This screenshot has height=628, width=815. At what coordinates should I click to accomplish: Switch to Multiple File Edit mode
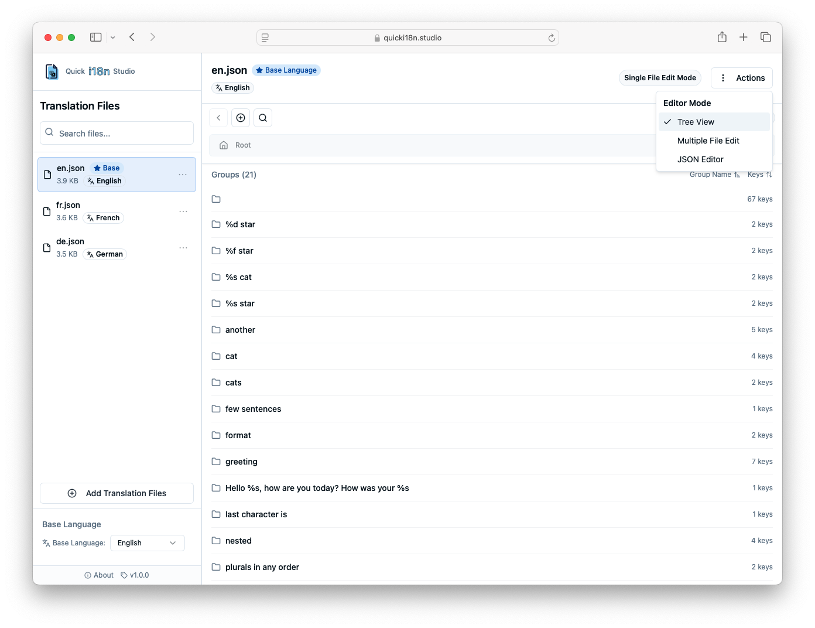tap(708, 140)
